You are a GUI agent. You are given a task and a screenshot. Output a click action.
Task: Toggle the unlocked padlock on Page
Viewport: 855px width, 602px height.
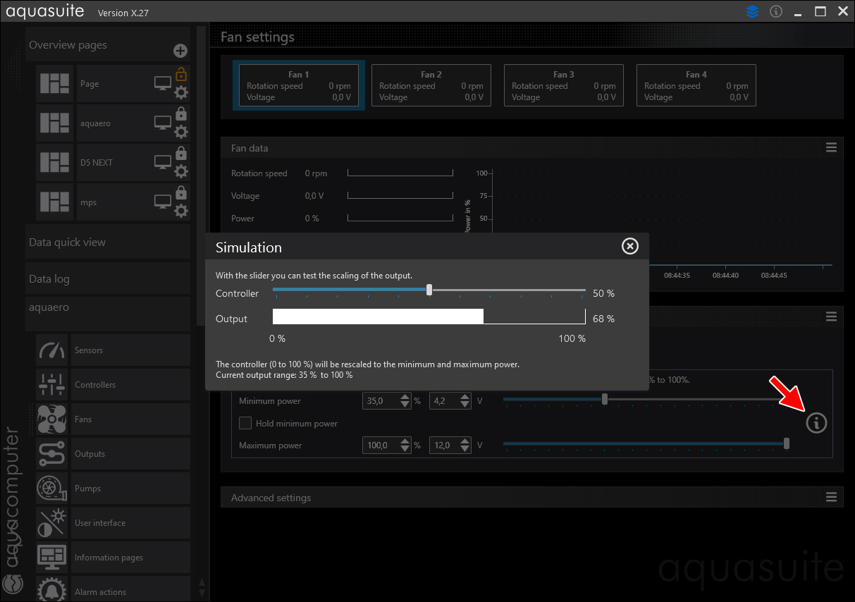[181, 73]
